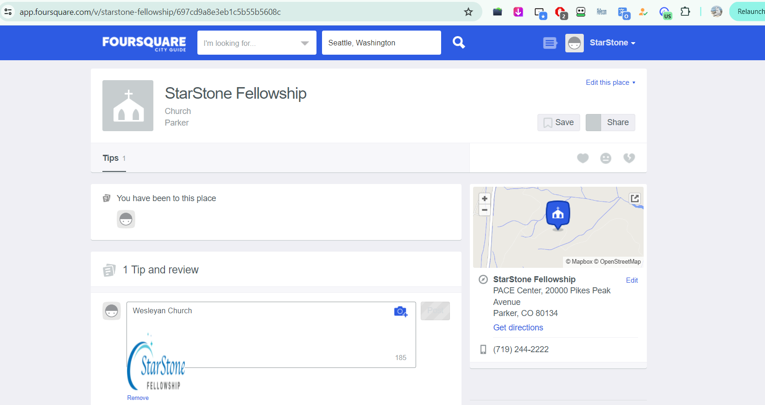Click the compass icon beside the address
Screen dimensions: 765x405
483,279
